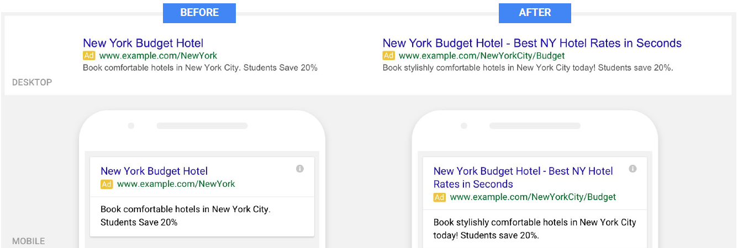The image size is (738, 248).
Task: Click the mobile www.example.com/NewYork URL
Action: pyautogui.click(x=176, y=184)
